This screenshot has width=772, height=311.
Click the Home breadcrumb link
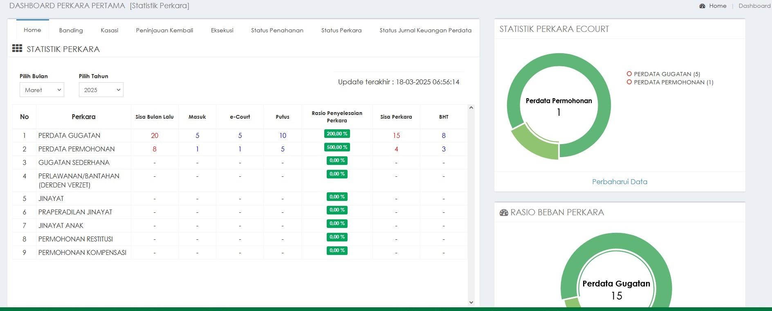point(718,6)
